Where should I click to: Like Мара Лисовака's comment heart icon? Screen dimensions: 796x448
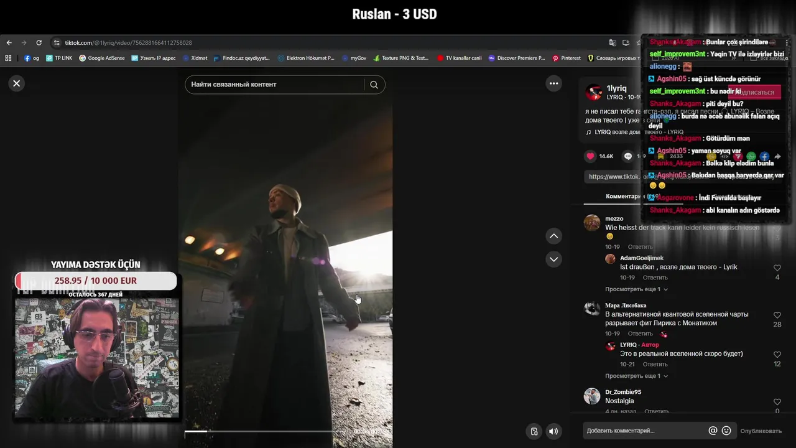[x=777, y=315]
